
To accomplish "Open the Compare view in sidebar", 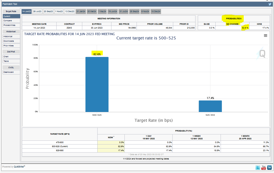I will (11, 20).
